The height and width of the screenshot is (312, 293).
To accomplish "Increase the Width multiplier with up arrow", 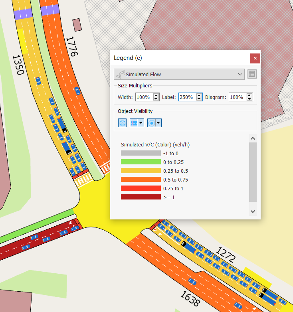I will point(156,95).
